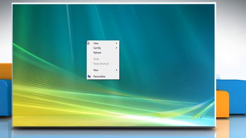Screen dimensions: 246x138
Task: Select Personalize from the context menu
Action: click(x=103, y=77)
